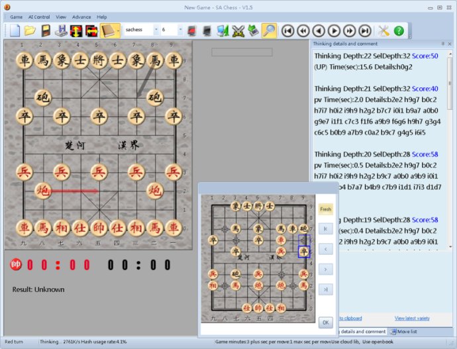Jump to the first move in the toolbar
Screen dimensions: 457x349
(x=287, y=30)
